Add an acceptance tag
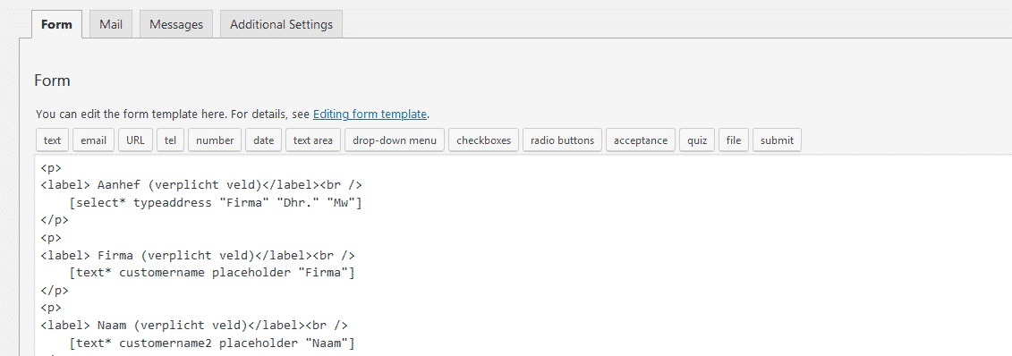The image size is (1012, 356). [641, 140]
